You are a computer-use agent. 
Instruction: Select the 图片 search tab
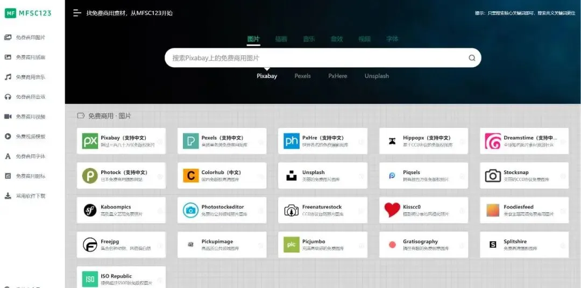click(x=254, y=39)
